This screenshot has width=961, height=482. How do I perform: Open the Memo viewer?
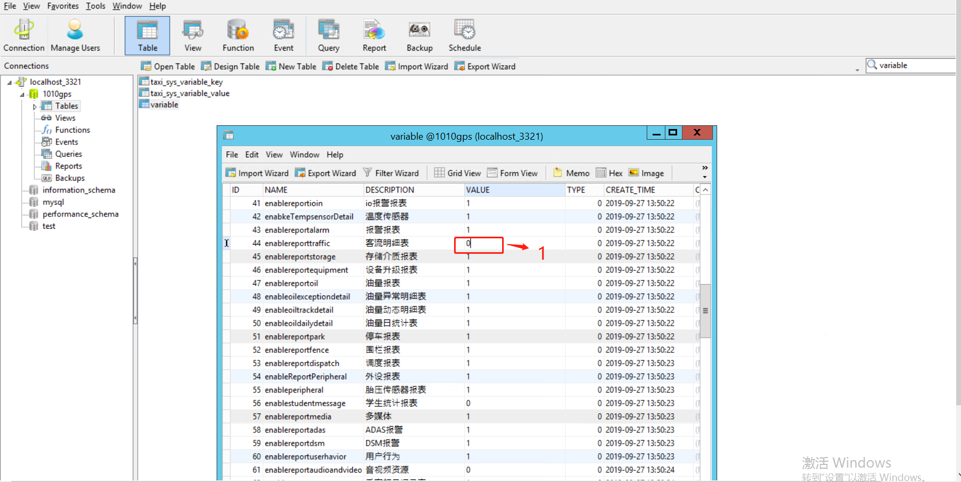(x=571, y=173)
